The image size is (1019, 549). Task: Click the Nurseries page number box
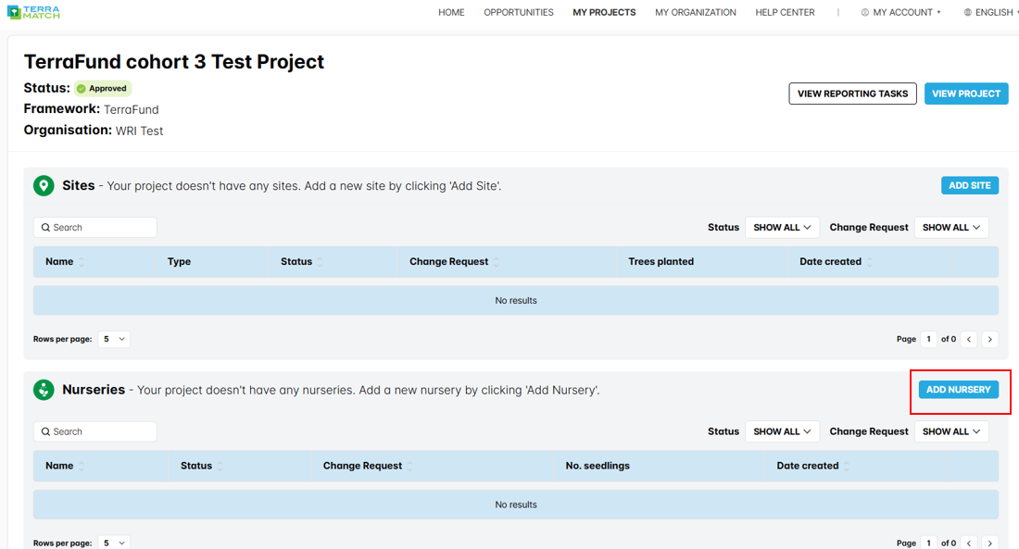point(928,543)
